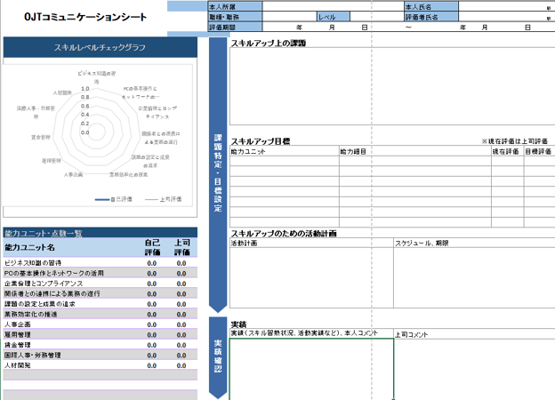Select the 課題の設定と成果の追求 table row name

[40, 304]
